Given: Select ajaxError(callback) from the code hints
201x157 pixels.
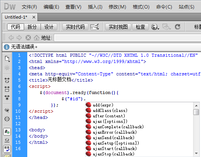Looking at the screenshot, I should [x=139, y=132].
